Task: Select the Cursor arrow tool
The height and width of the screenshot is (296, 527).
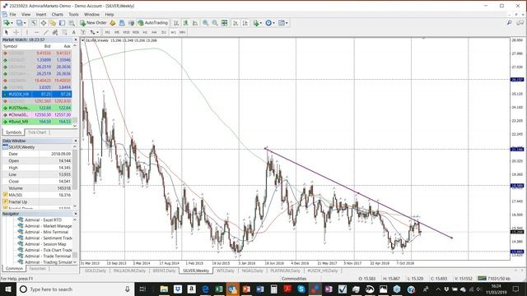Action: (x=6, y=32)
